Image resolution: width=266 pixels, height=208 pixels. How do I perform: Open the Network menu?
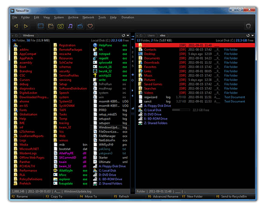click(88, 17)
